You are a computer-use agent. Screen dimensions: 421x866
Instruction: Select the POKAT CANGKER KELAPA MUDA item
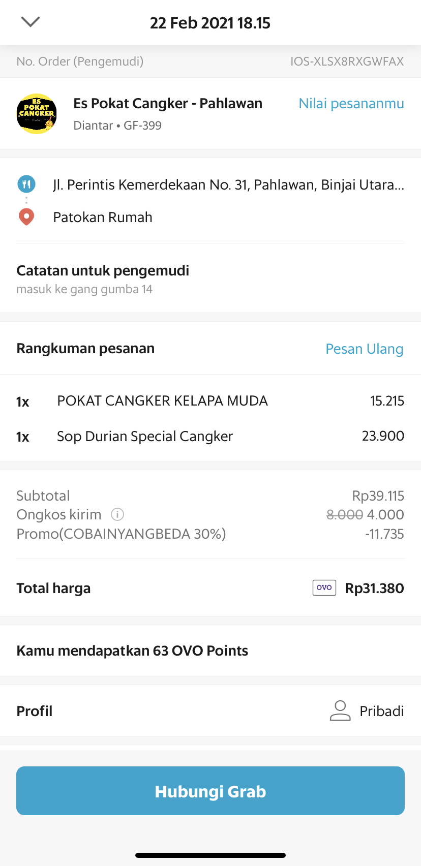pyautogui.click(x=162, y=401)
